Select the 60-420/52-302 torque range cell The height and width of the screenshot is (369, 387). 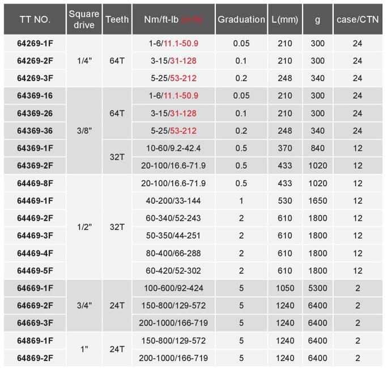pyautogui.click(x=173, y=271)
